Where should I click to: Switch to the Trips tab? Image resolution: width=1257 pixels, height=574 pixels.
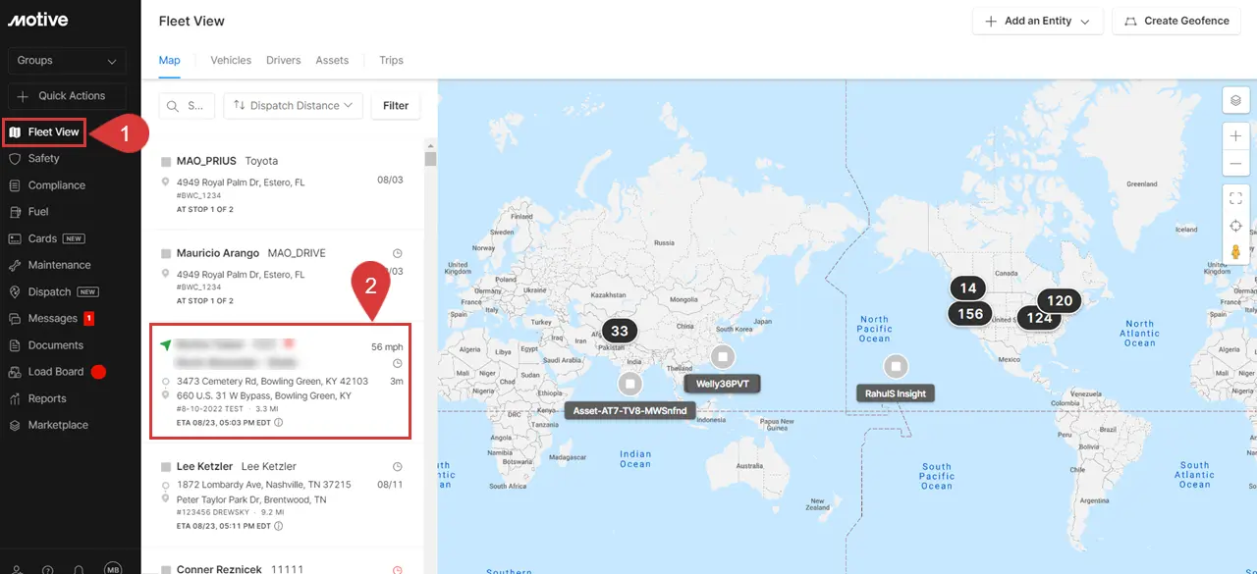point(391,60)
